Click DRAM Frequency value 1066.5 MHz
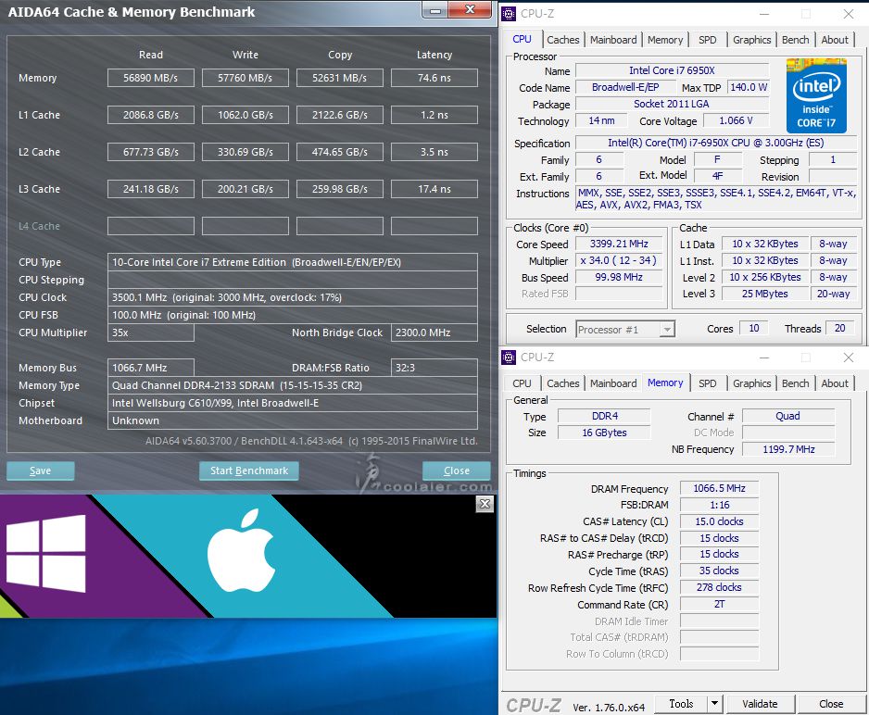This screenshot has height=715, width=869. click(x=719, y=488)
